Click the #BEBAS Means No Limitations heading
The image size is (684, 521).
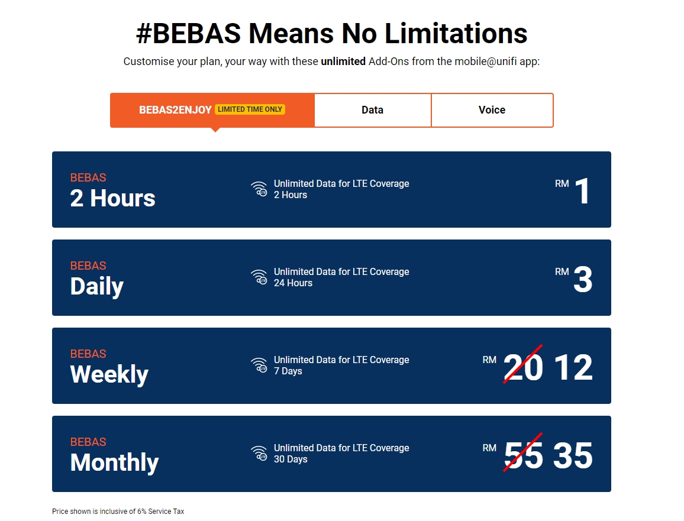click(331, 34)
